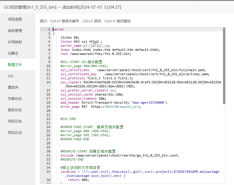
Task: Open the 负载状态 tab
Action: (15, 99)
